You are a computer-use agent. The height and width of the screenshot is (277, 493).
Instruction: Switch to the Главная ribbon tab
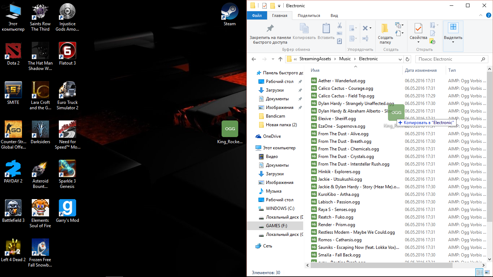coord(280,16)
